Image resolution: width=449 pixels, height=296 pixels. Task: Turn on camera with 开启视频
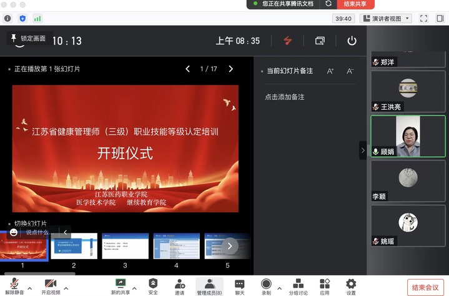(x=51, y=285)
